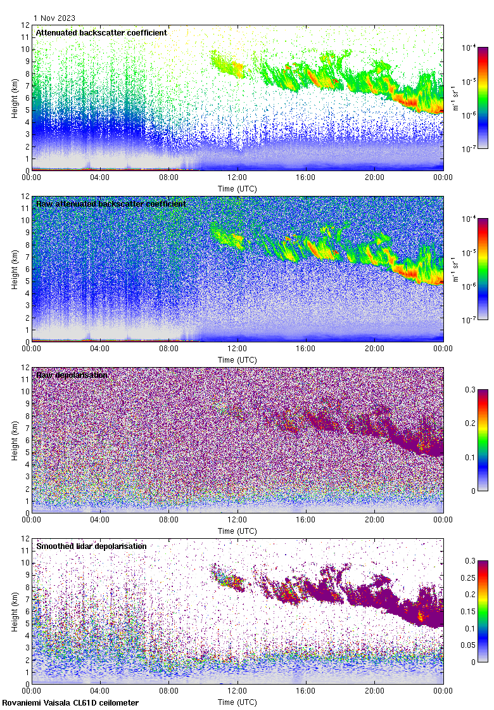Click the 'Rovaniemi Vaisala CL61D ceilometer' caption
Image resolution: width=494 pixels, height=710 pixels.
tap(70, 703)
